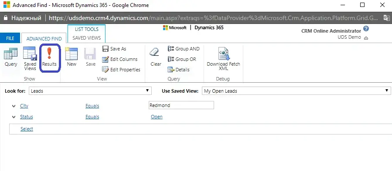Apply Group AND to the rows
The width and height of the screenshot is (392, 171).
(184, 49)
